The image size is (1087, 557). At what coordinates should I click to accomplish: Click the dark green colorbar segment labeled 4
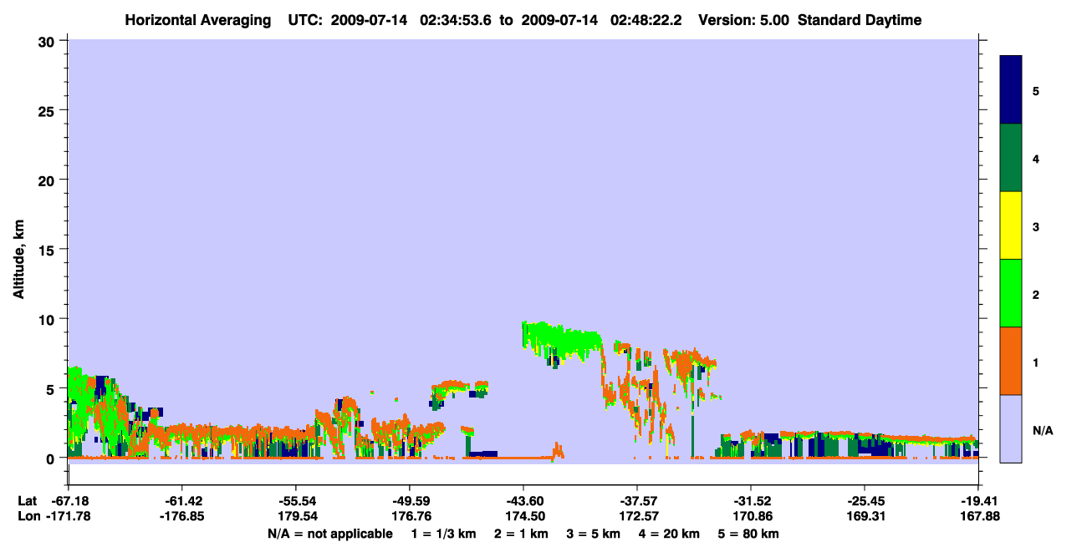(x=1011, y=158)
